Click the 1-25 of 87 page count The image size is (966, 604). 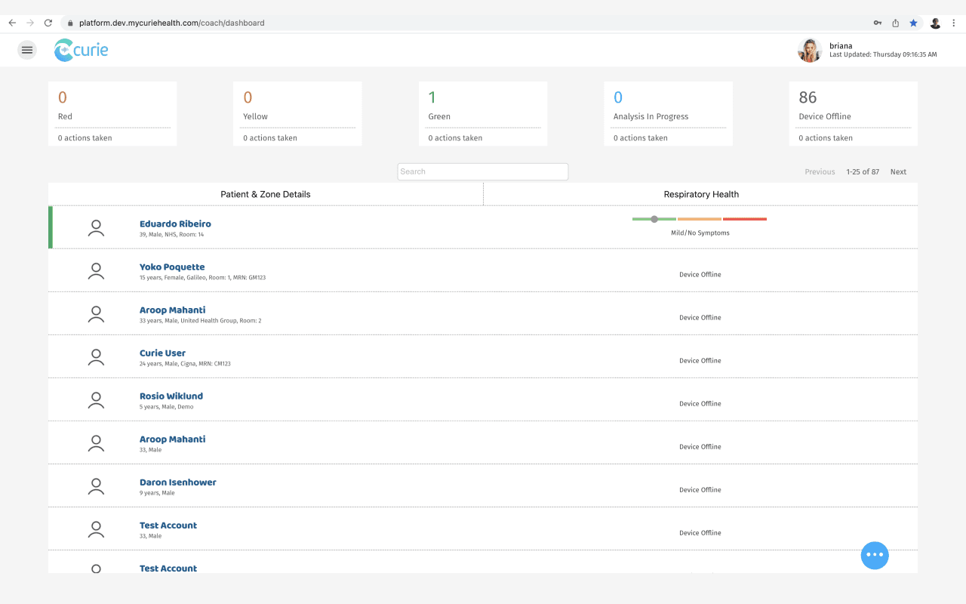863,172
